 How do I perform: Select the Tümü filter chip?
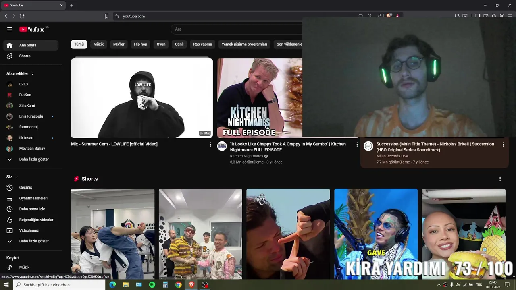(79, 44)
